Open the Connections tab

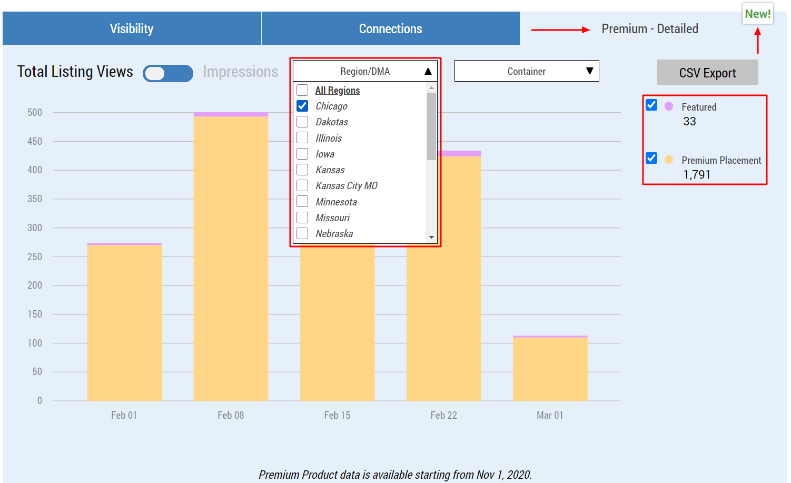pos(391,28)
